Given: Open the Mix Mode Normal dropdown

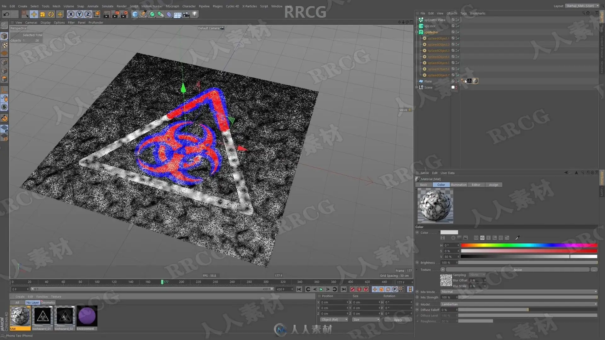Looking at the screenshot, I should click(519, 292).
